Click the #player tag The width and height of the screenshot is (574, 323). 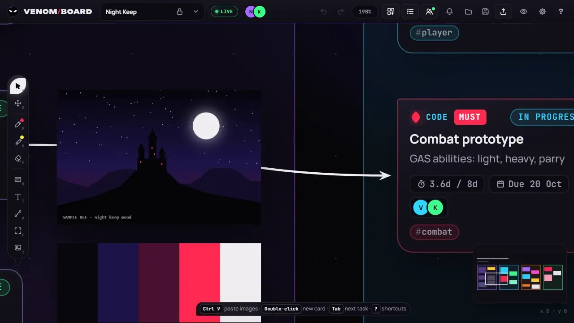434,33
